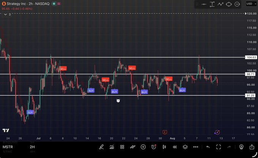Click the BUY signal label near July 20
The image size is (258, 158).
[x=115, y=92]
